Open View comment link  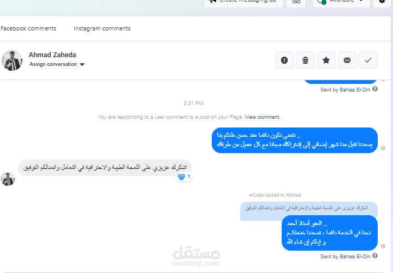click(263, 117)
